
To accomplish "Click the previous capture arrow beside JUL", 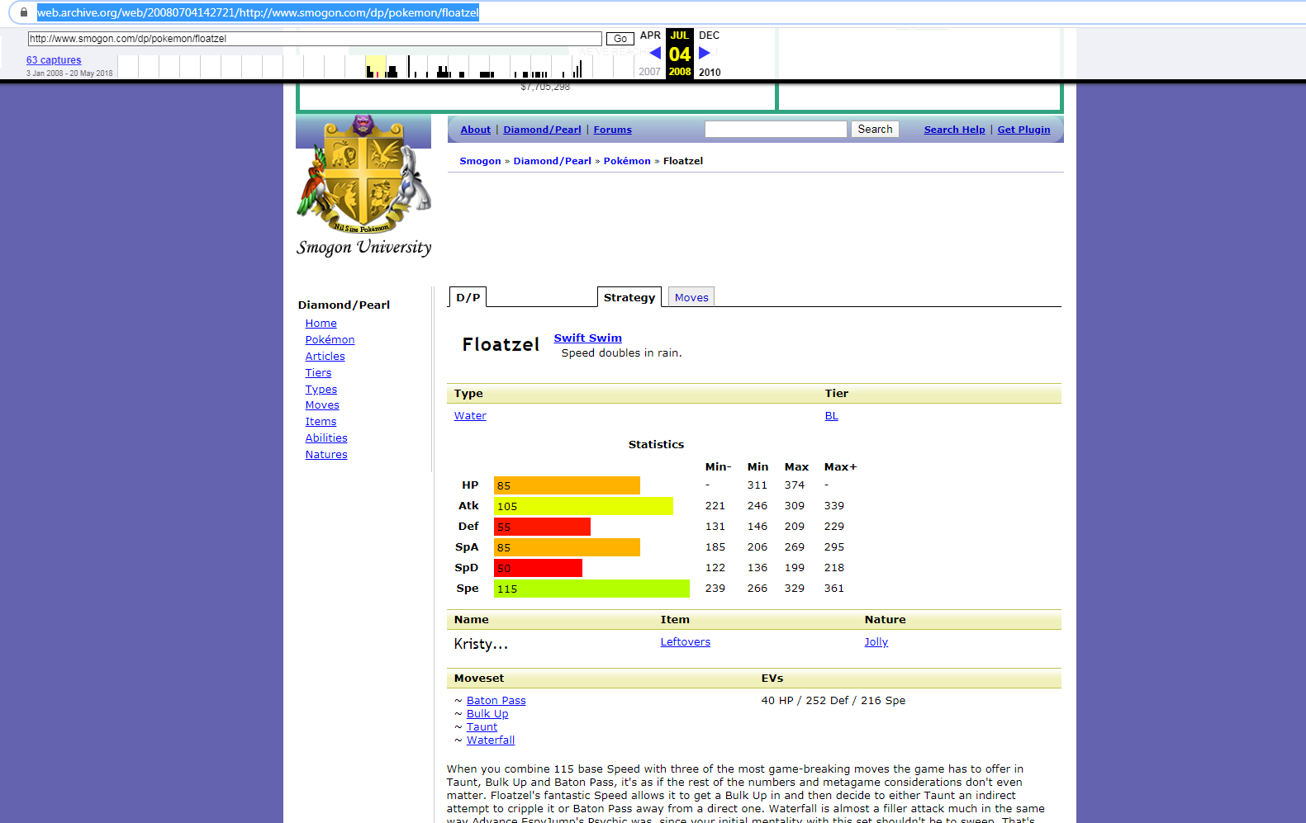I will coord(655,53).
